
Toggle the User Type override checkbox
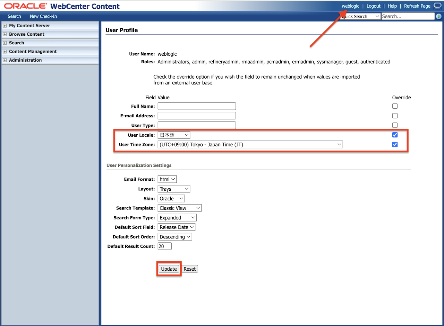point(395,125)
